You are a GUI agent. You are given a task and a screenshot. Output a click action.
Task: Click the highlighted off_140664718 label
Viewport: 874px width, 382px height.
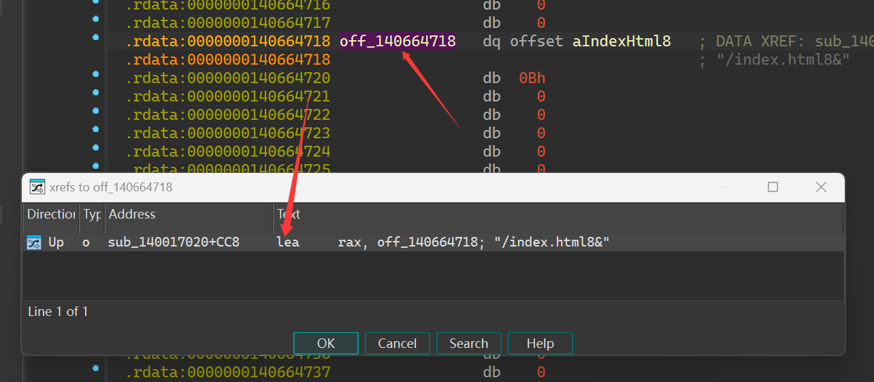pos(398,42)
